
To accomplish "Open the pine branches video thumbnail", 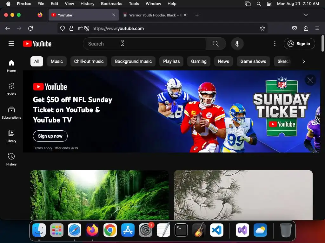I will [243, 195].
